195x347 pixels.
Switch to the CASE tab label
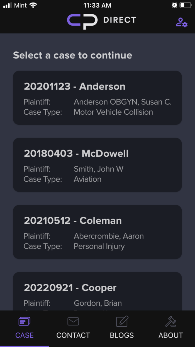point(25,335)
